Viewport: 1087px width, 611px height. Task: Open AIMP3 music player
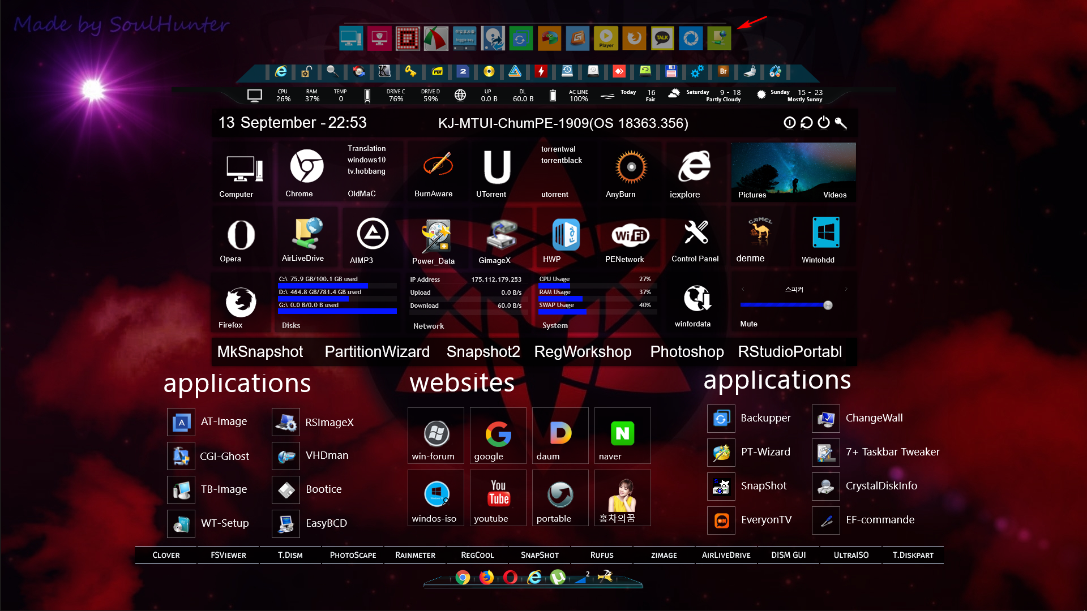(x=373, y=233)
